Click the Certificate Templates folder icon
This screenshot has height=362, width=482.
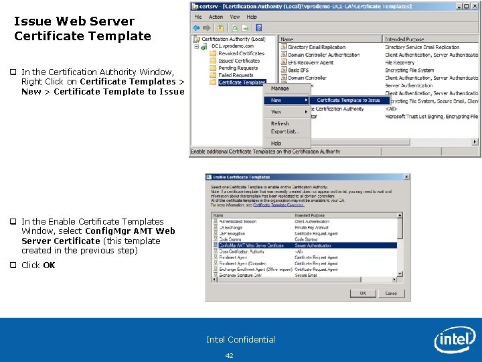pos(213,82)
